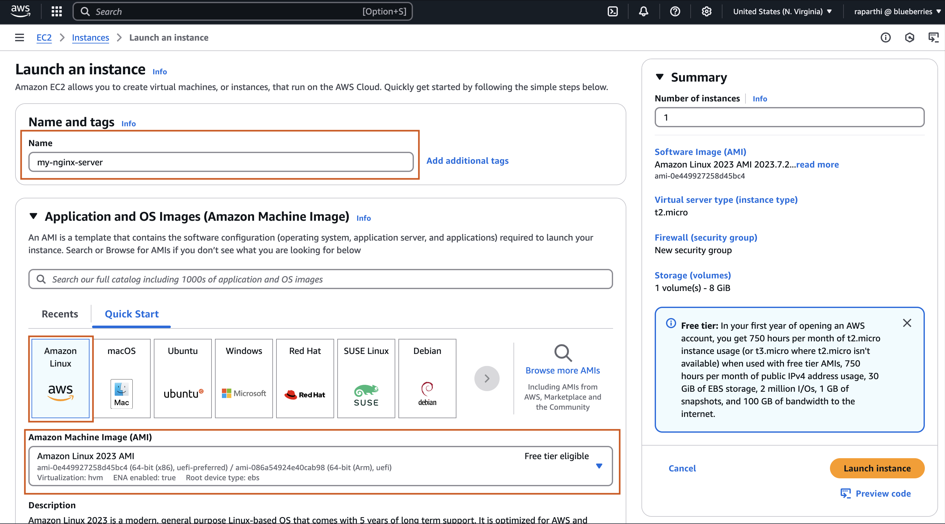The width and height of the screenshot is (945, 524).
Task: Click the Launch instance button
Action: (x=877, y=468)
